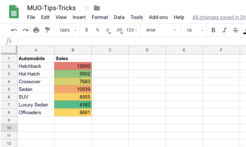This screenshot has width=246, height=147.
Task: Activate the paint format roller
Action: coord(47,30)
